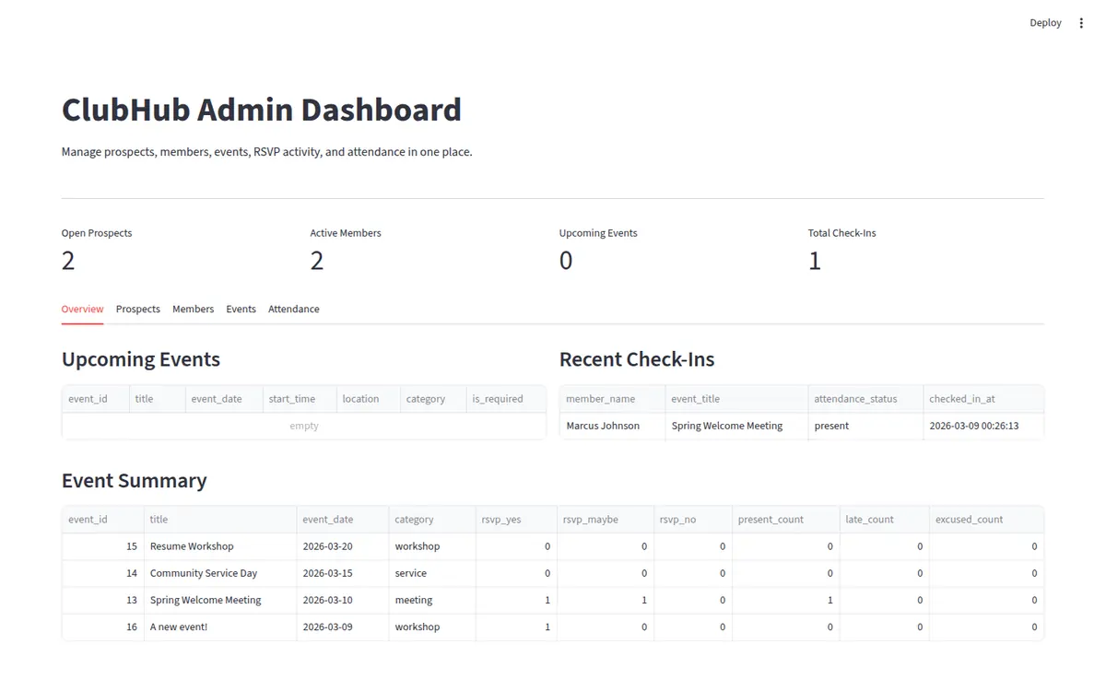This screenshot has width=1106, height=691.
Task: Click the ClubHub Admin Dashboard title
Action: [262, 110]
